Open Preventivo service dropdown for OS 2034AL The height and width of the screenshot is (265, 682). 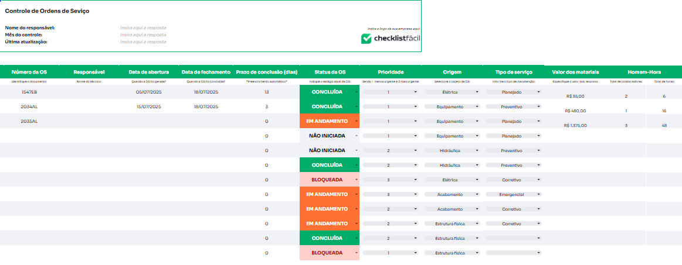click(x=538, y=106)
